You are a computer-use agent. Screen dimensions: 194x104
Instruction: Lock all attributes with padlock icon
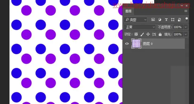[160, 34]
